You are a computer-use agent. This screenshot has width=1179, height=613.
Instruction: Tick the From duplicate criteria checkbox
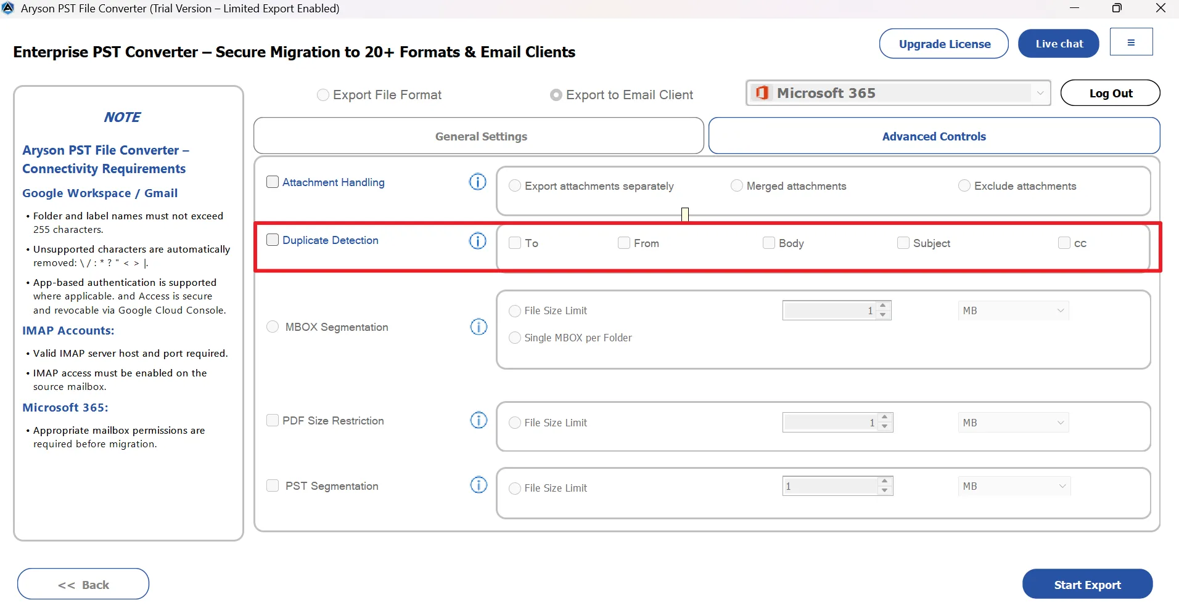[x=624, y=243]
